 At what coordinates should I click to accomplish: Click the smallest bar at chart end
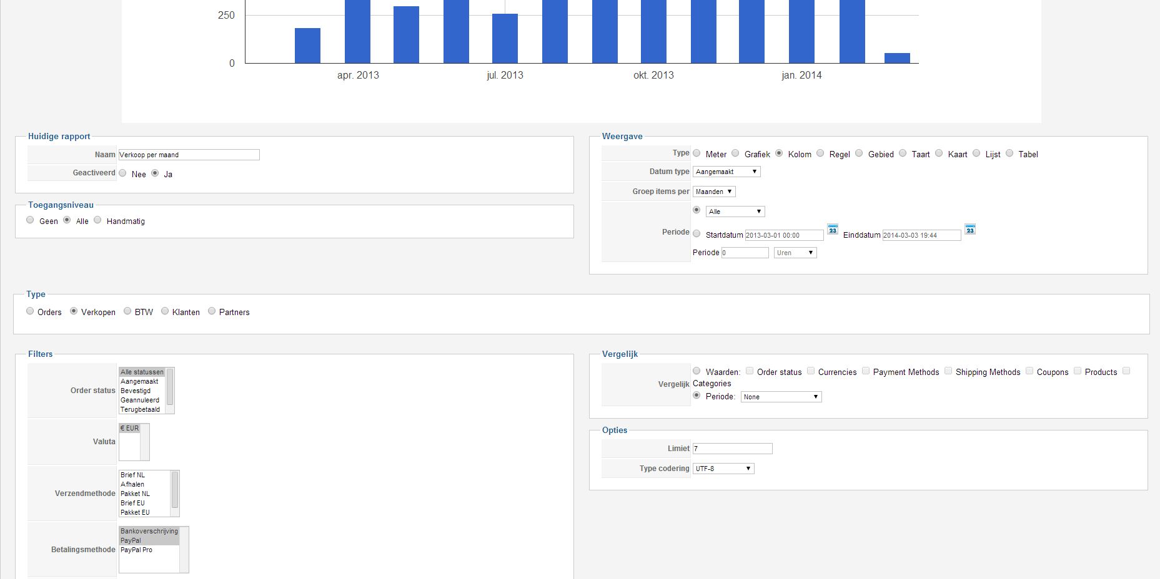point(897,58)
